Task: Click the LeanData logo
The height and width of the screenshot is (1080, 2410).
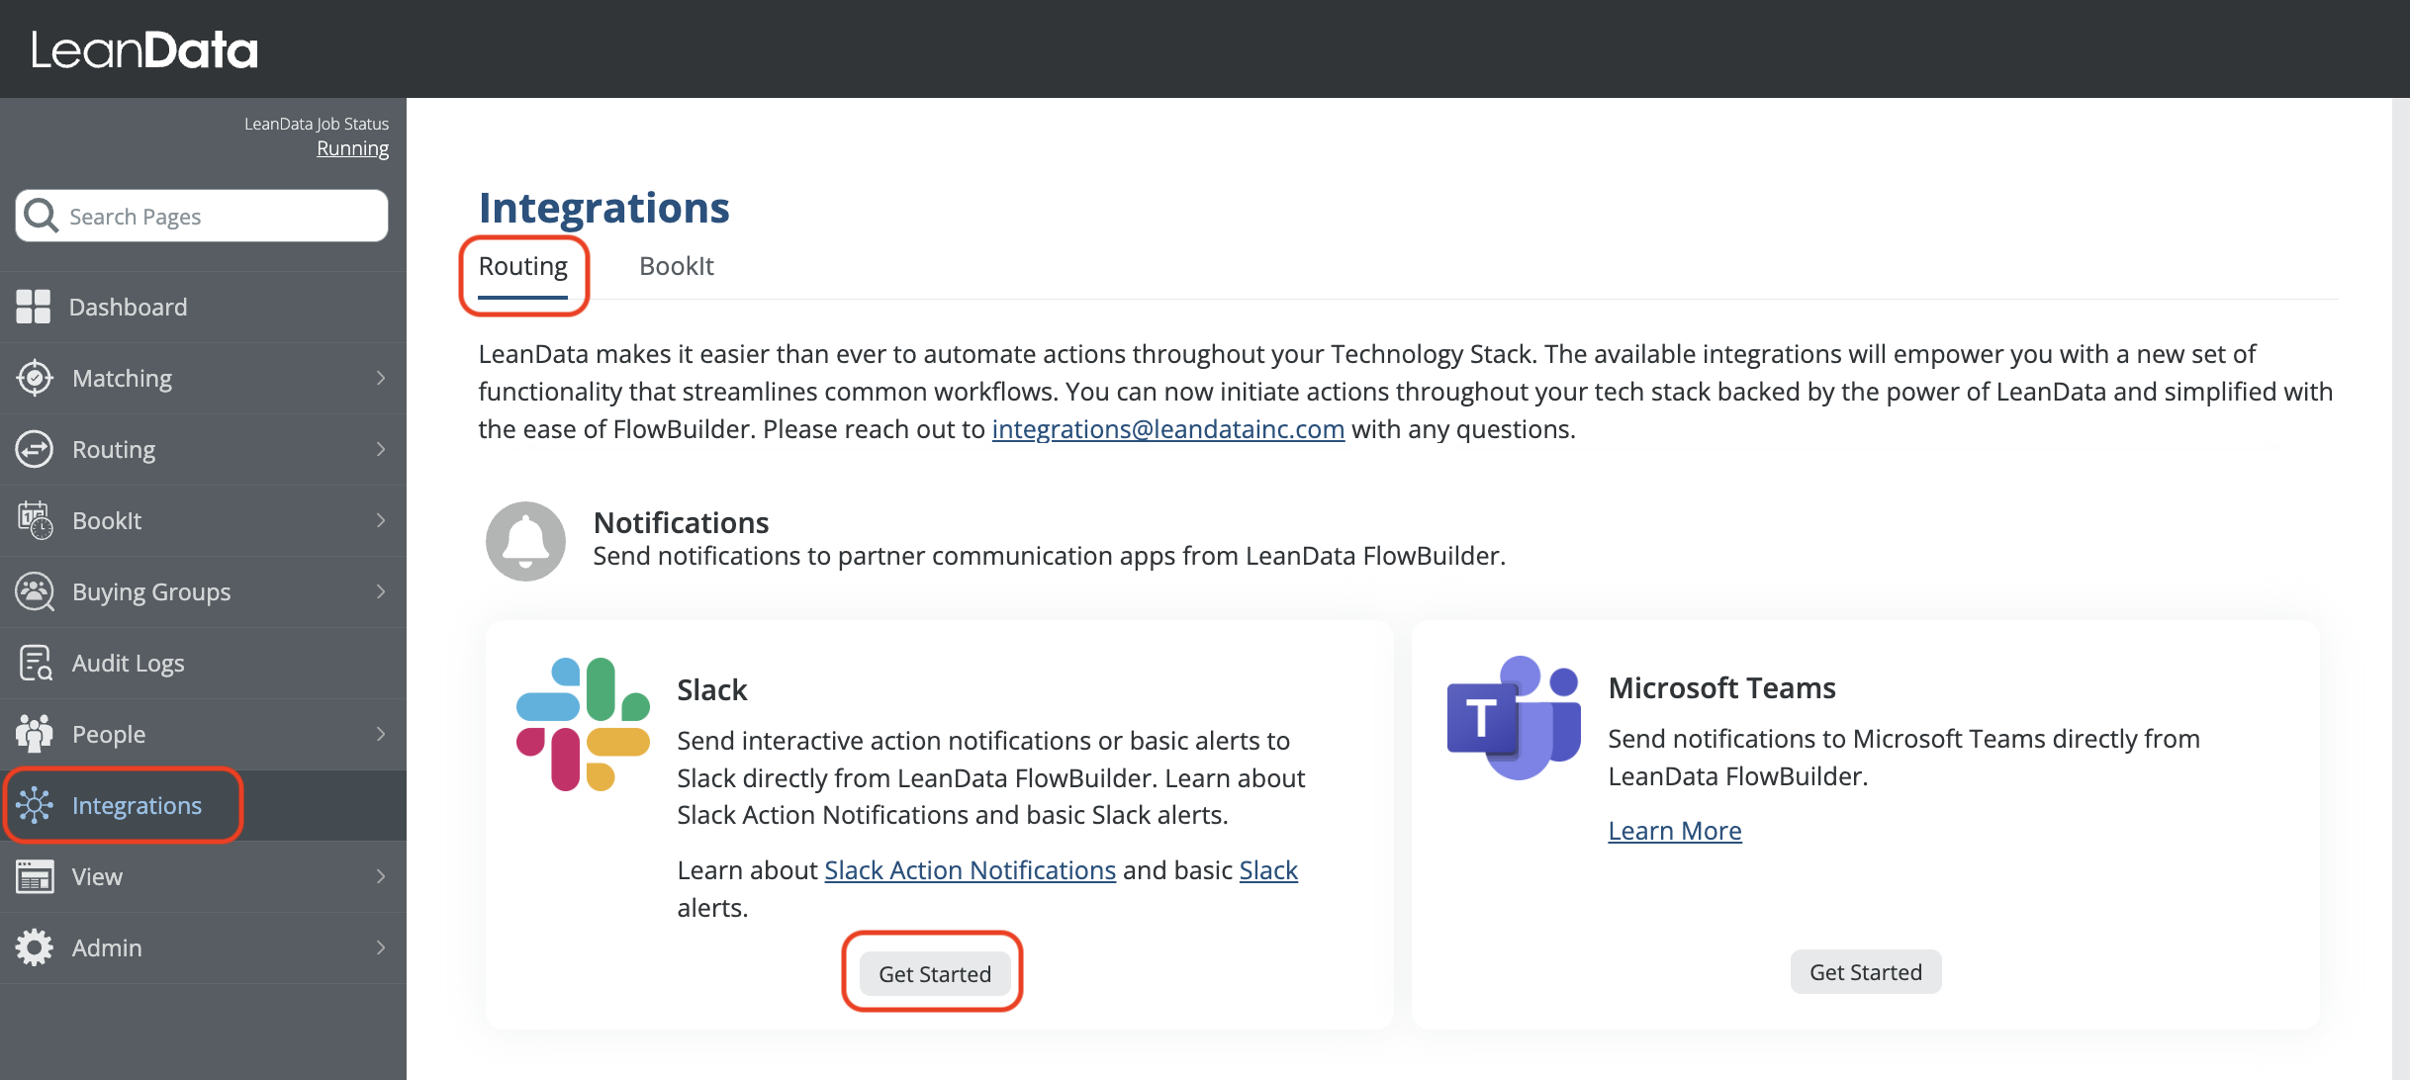Action: pyautogui.click(x=144, y=49)
